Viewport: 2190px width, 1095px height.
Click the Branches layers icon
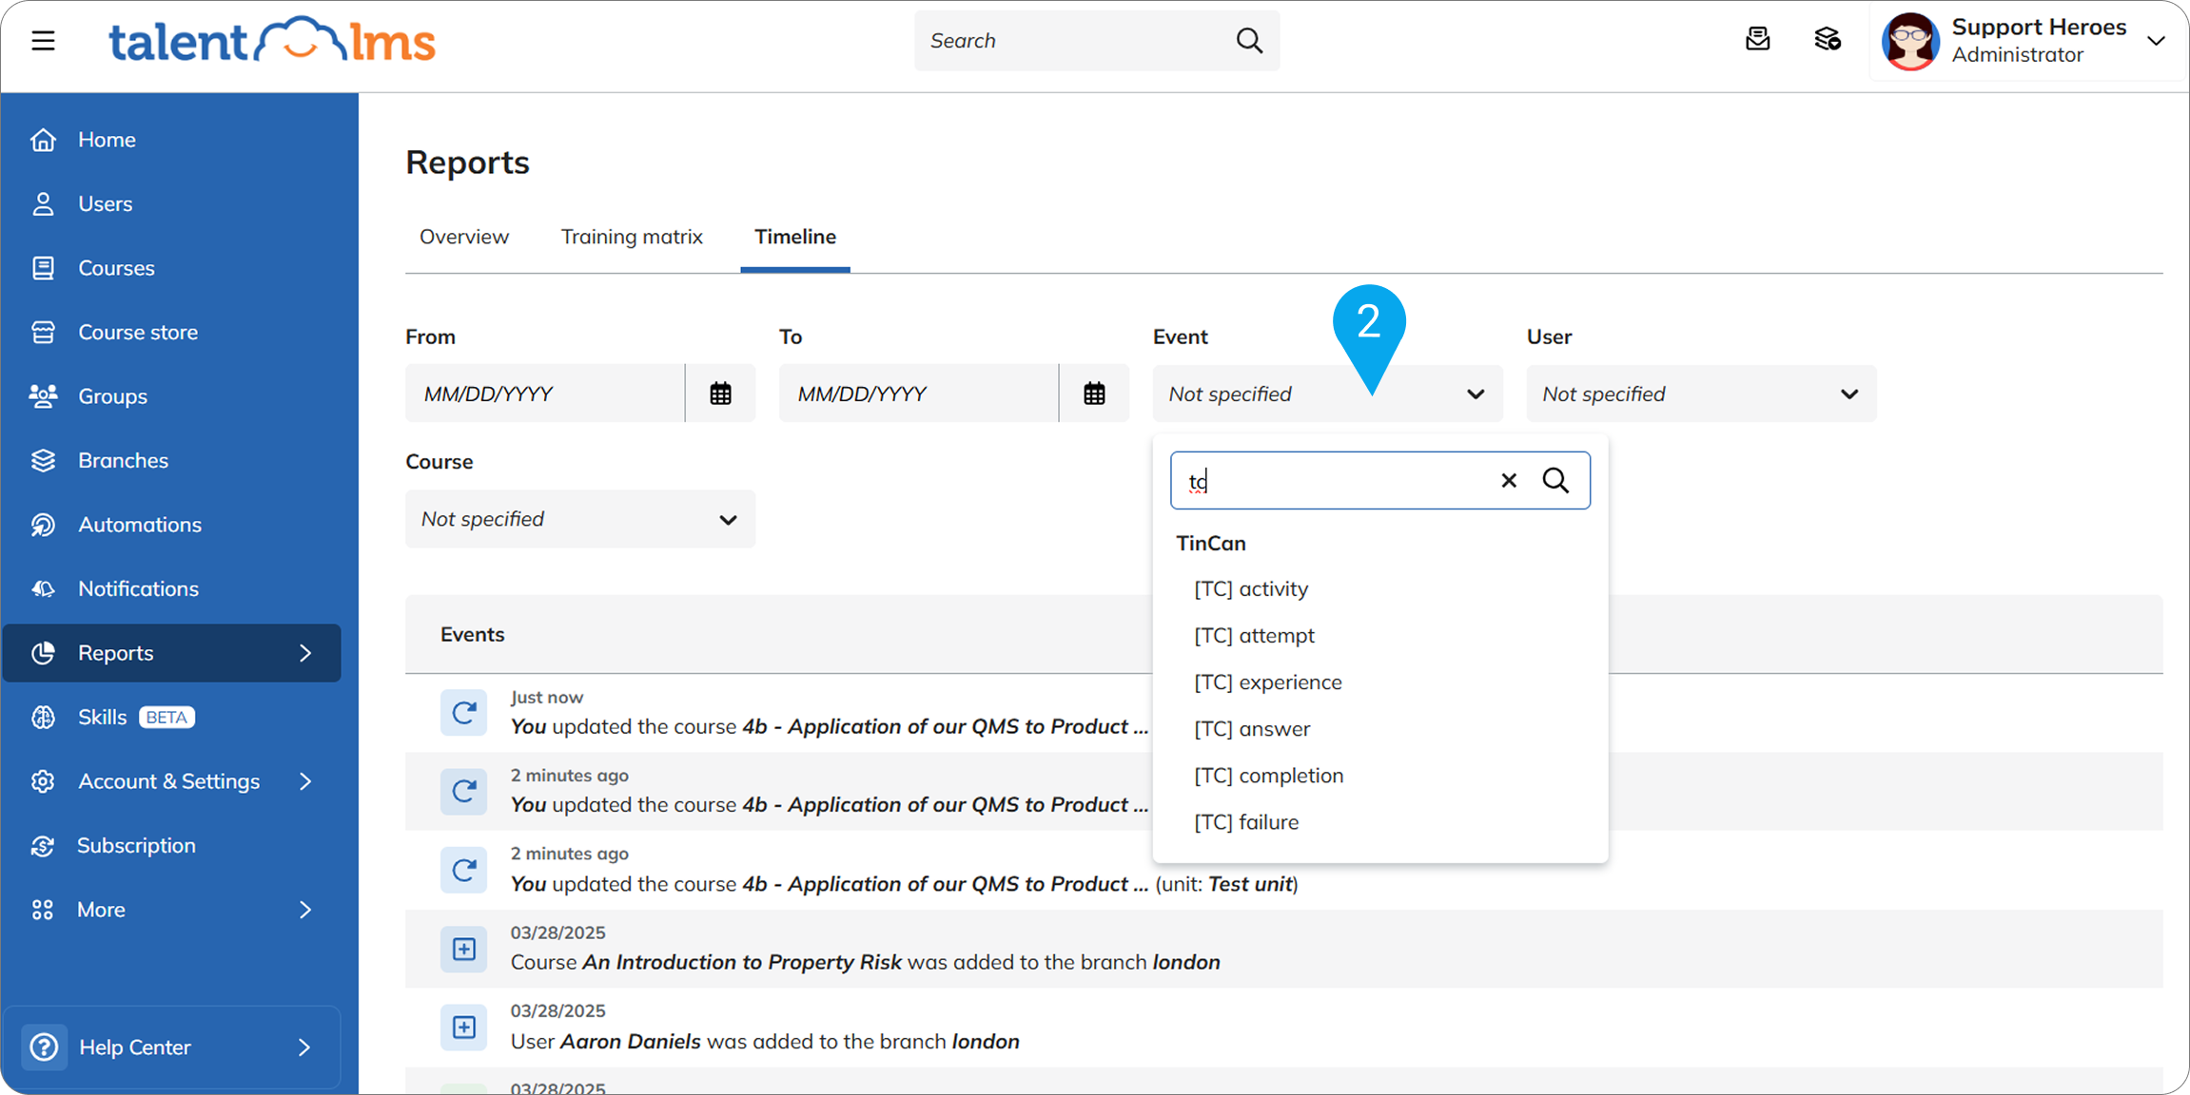coord(43,460)
